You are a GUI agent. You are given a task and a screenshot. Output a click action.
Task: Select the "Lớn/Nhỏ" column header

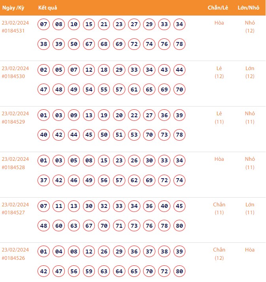pos(249,8)
